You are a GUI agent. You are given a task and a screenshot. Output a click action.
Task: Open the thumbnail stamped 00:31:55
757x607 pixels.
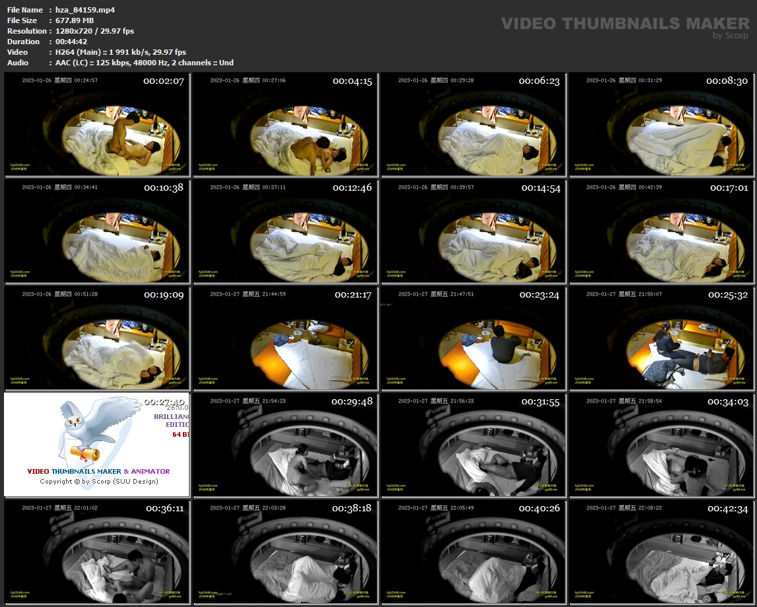click(x=474, y=445)
